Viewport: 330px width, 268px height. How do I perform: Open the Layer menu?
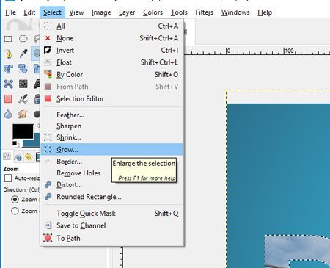127,12
